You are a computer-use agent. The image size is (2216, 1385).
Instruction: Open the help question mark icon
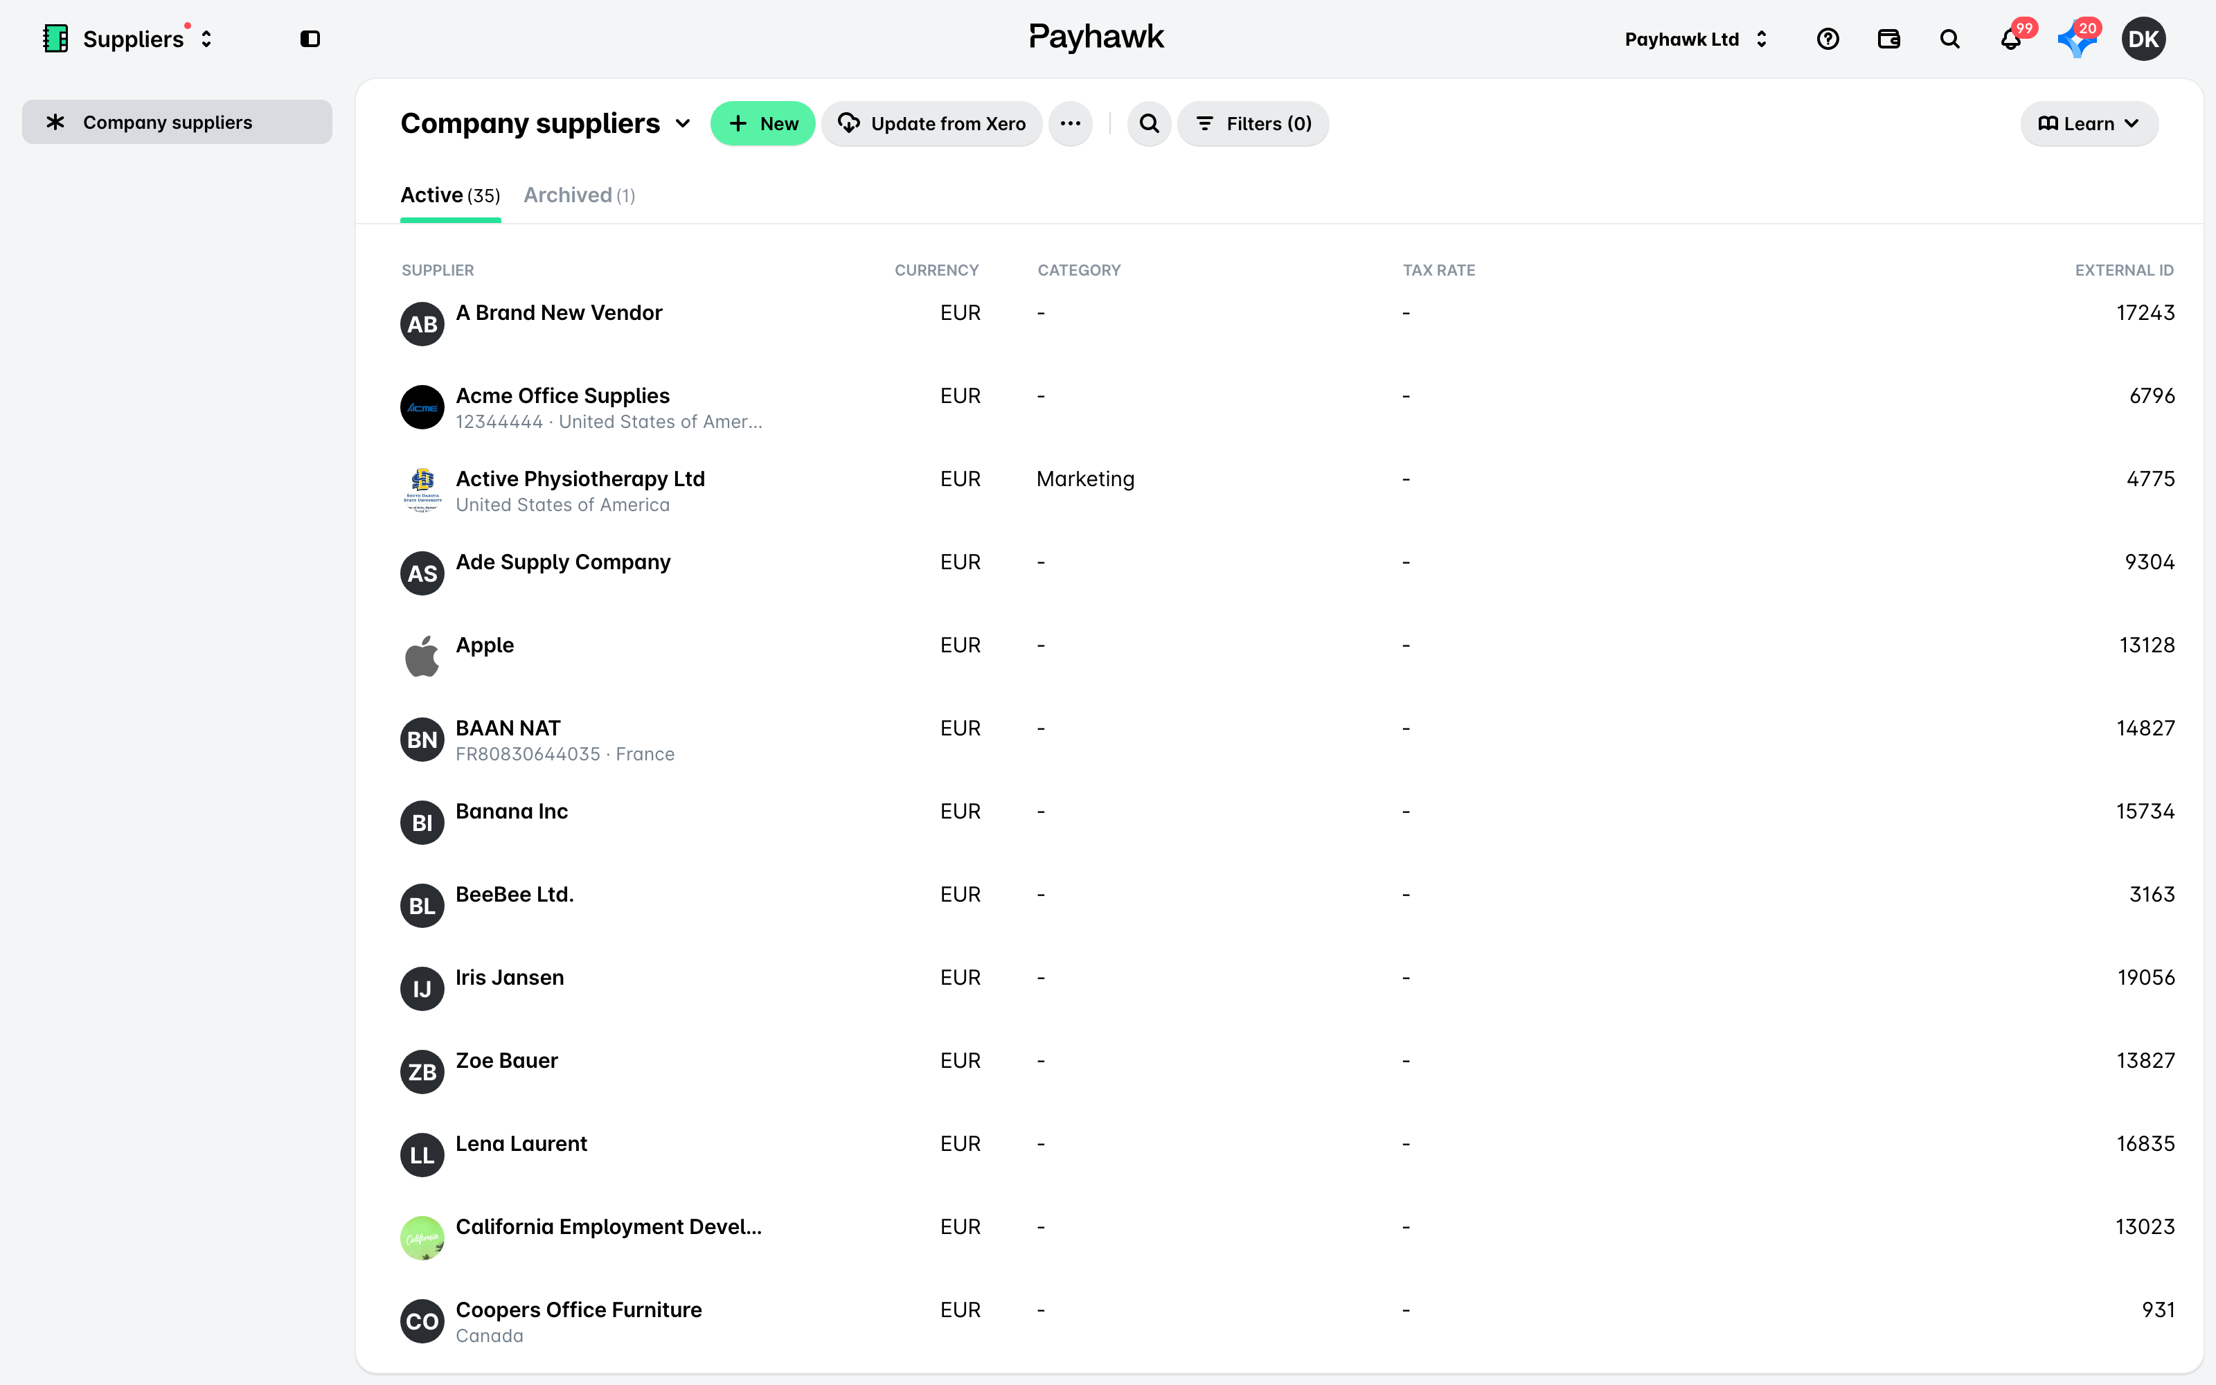point(1828,39)
